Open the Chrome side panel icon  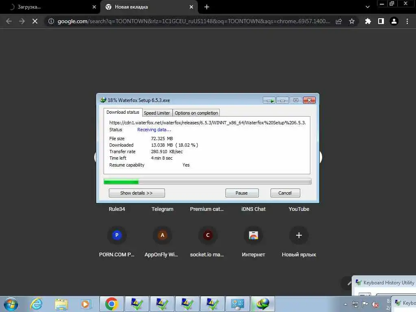point(381,21)
